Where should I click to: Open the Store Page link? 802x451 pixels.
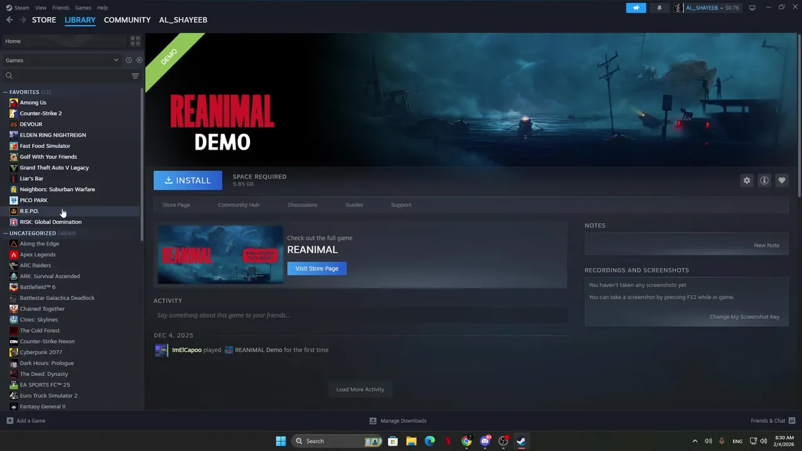[x=176, y=205]
